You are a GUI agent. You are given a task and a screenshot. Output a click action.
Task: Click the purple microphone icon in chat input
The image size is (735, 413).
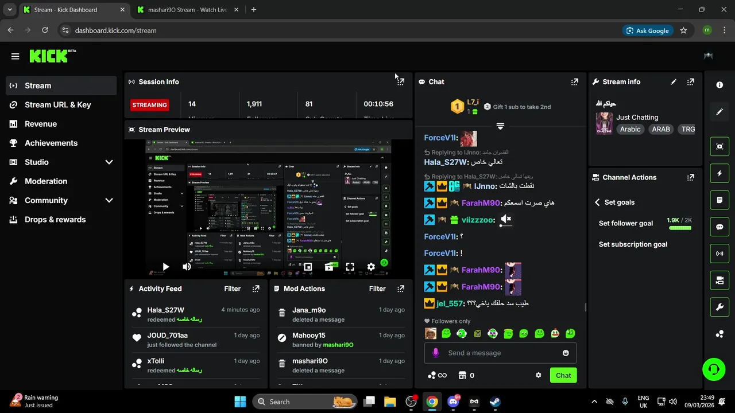click(x=436, y=353)
